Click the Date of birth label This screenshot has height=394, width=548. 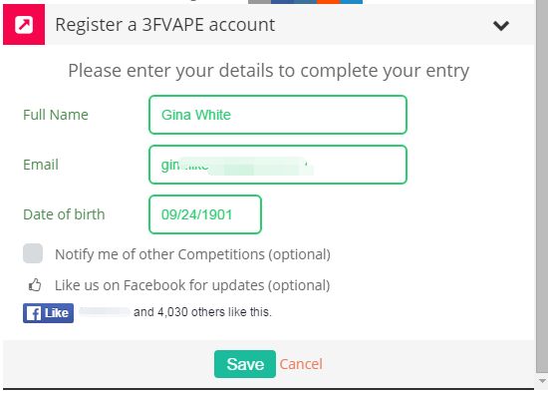click(x=64, y=214)
